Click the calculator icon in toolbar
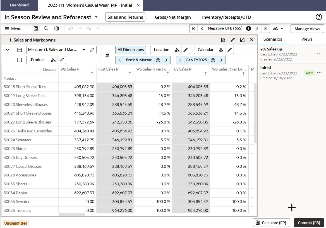 (x=35, y=28)
